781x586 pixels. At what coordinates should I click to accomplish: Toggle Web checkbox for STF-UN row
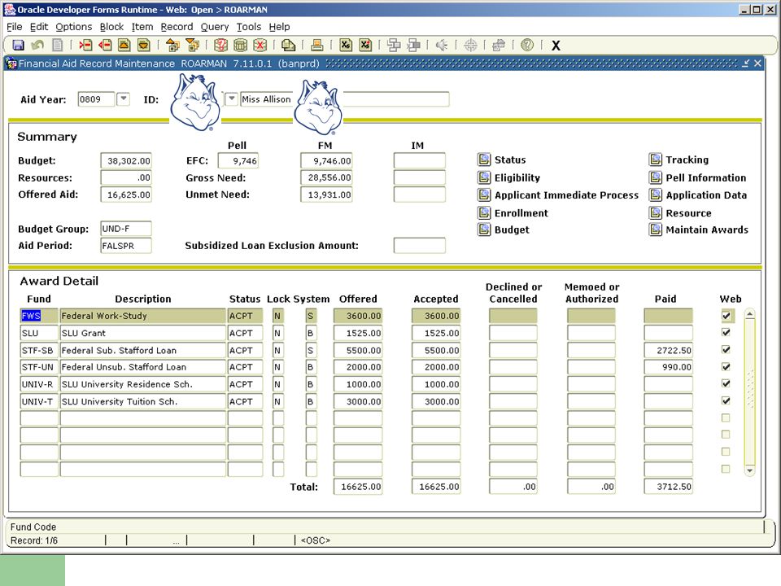[726, 367]
